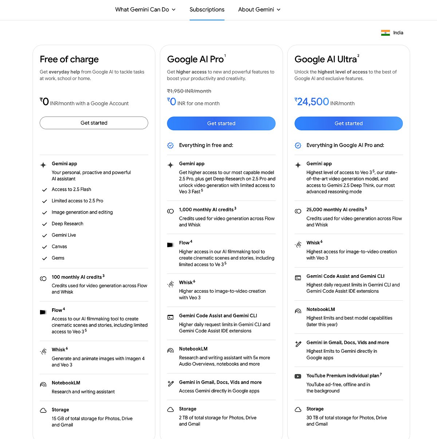Click the AI credits icon under Google AI Pro
Screen dimensions: 437x439
click(170, 211)
